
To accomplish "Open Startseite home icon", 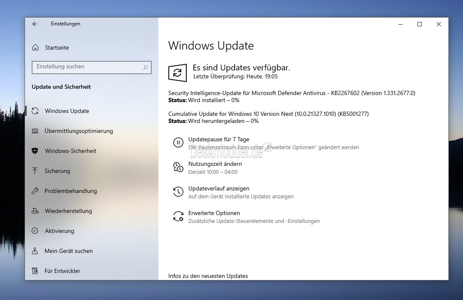I will click(x=36, y=47).
